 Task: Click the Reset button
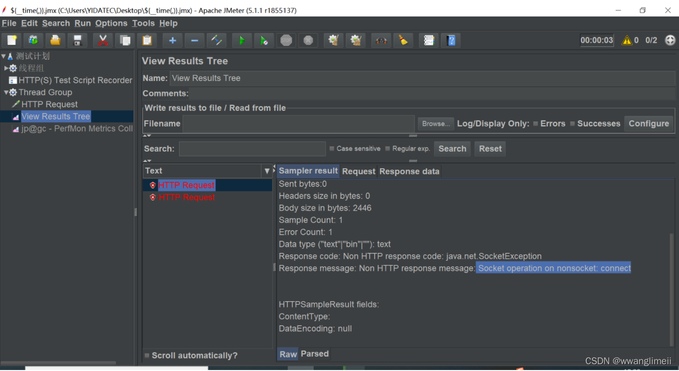click(x=490, y=149)
